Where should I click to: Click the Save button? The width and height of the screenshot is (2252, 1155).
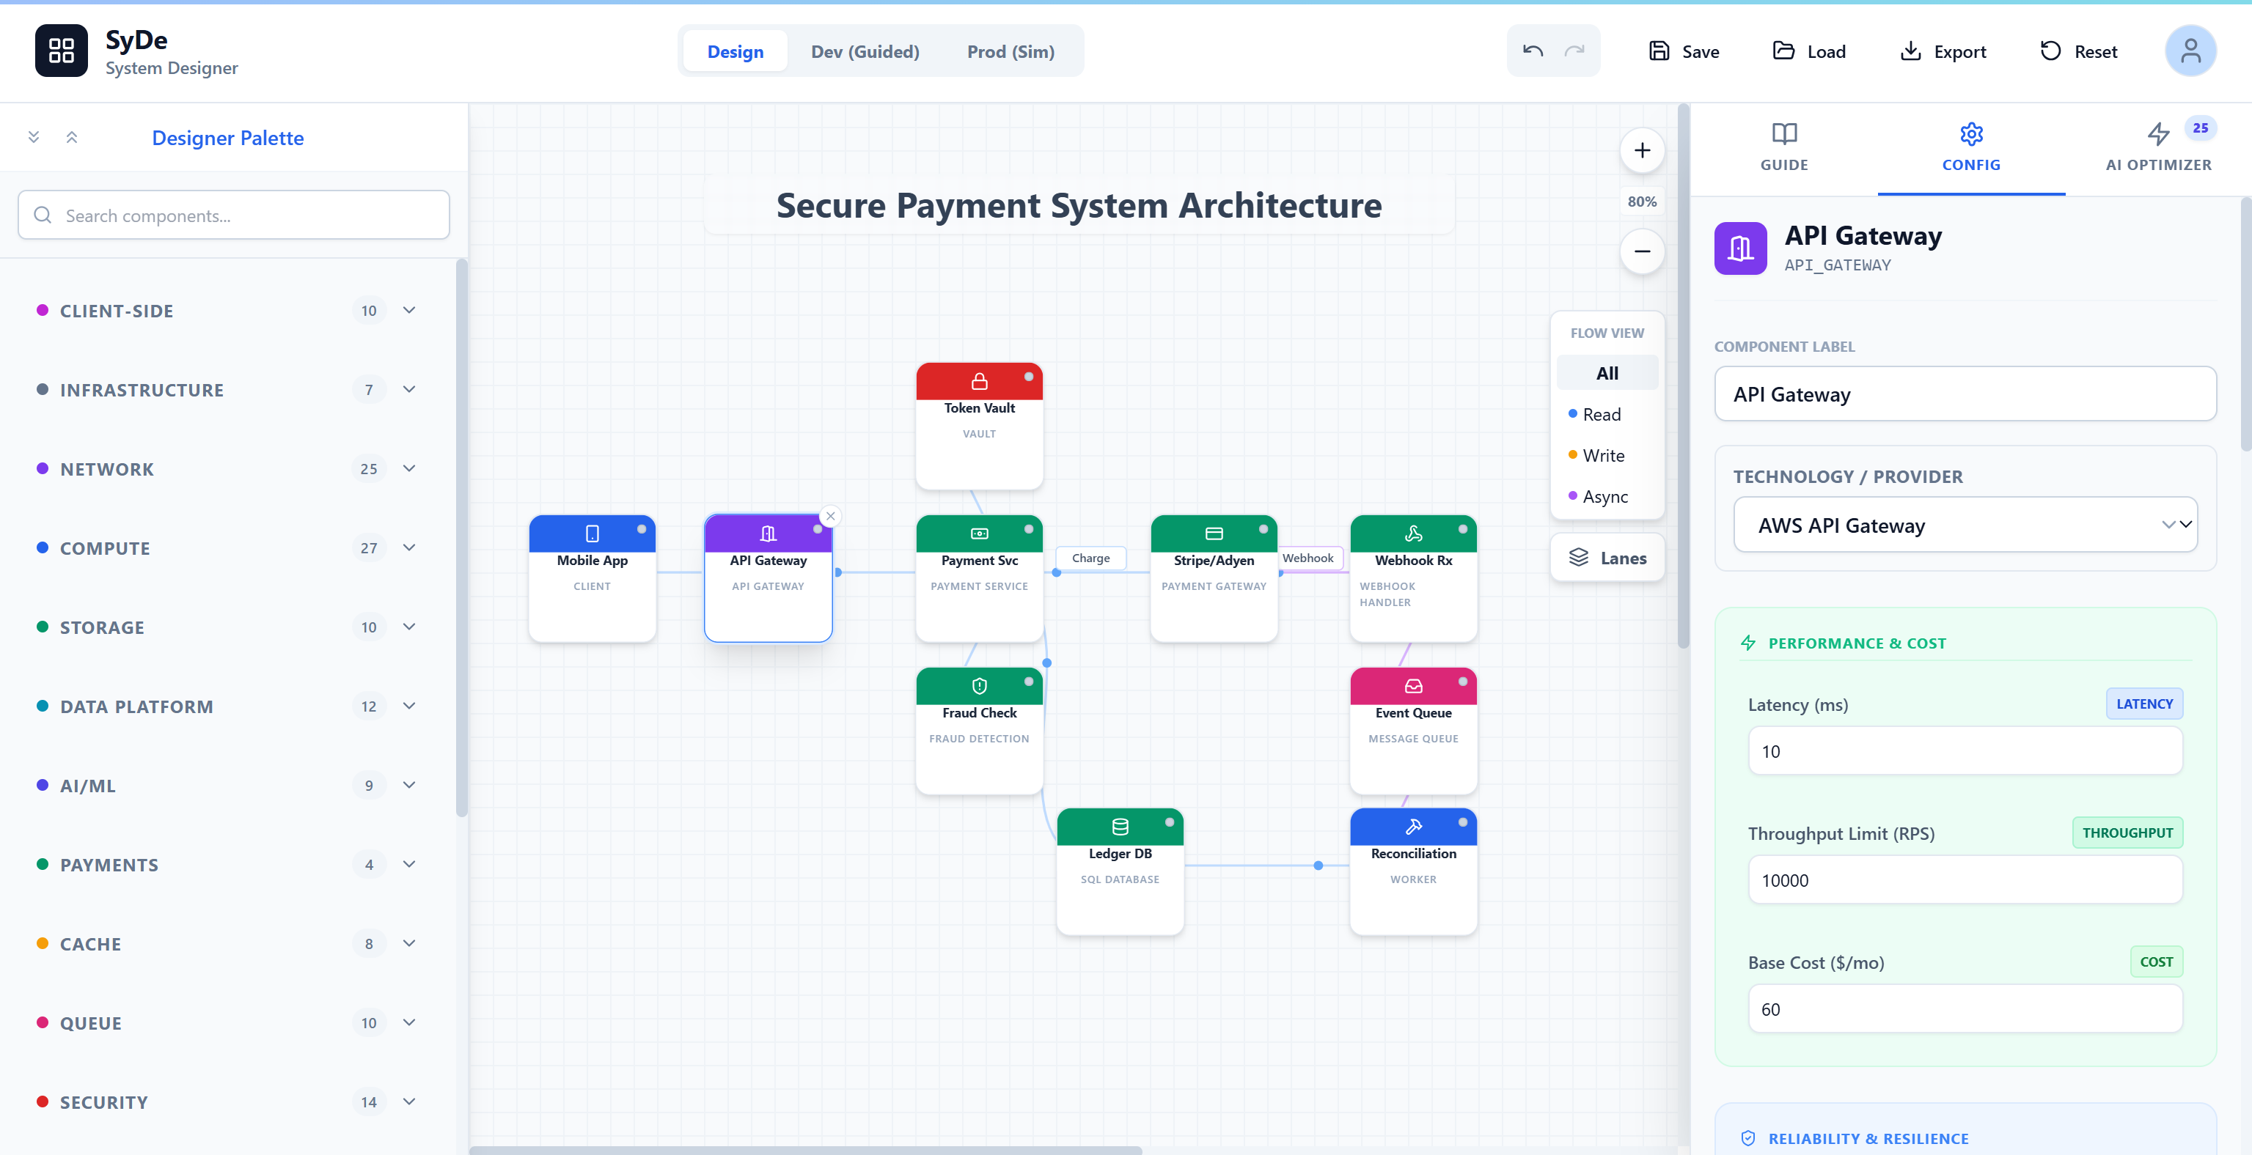click(x=1683, y=51)
